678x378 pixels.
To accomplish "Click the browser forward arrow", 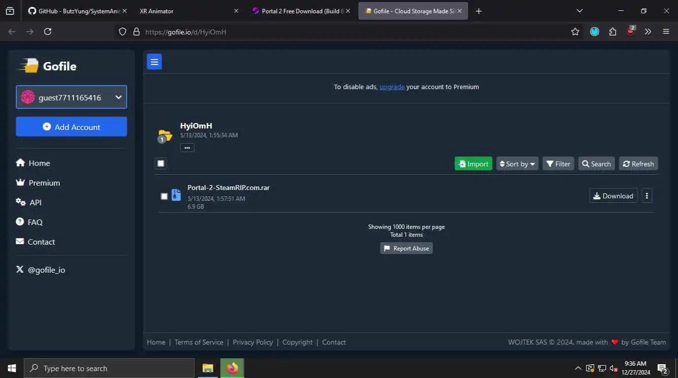I will pyautogui.click(x=30, y=31).
